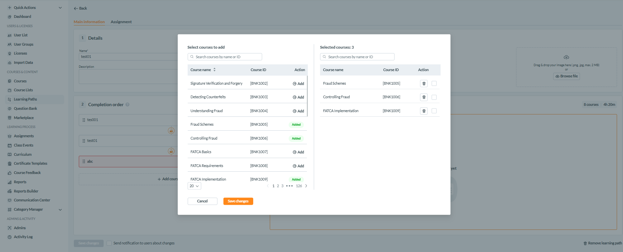Viewport: 623px width, 252px height.
Task: Open Learning Paths in sidebar
Action: click(25, 99)
